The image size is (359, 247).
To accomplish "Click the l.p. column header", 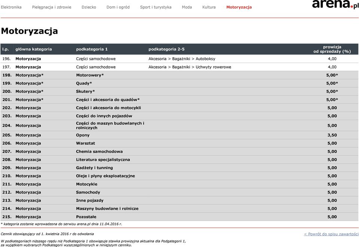I will (x=6, y=49).
